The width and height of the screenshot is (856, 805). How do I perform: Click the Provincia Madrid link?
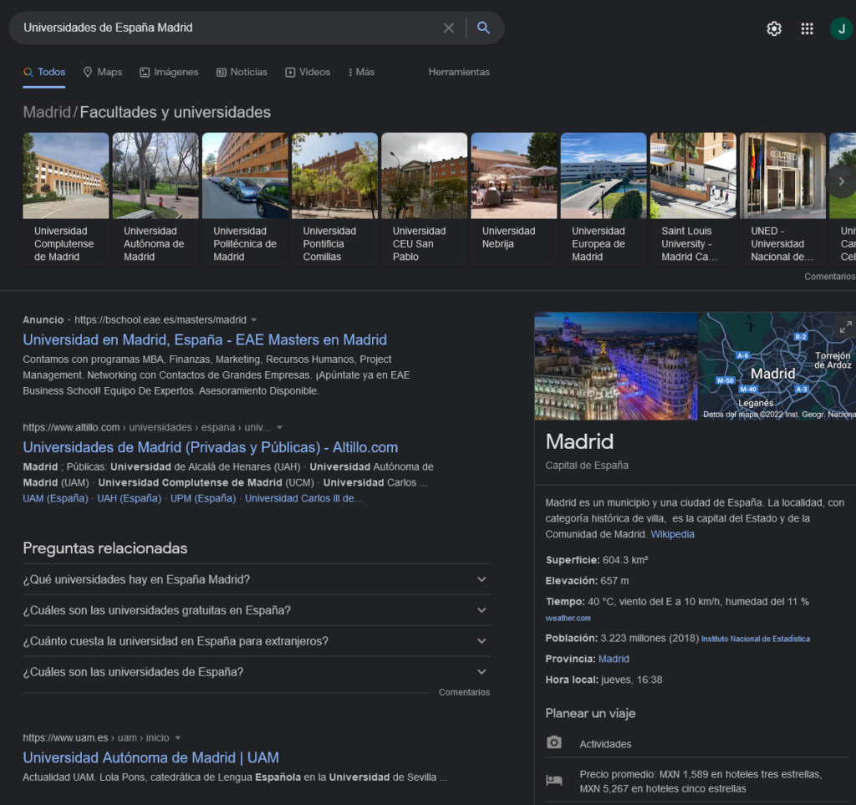coord(614,660)
